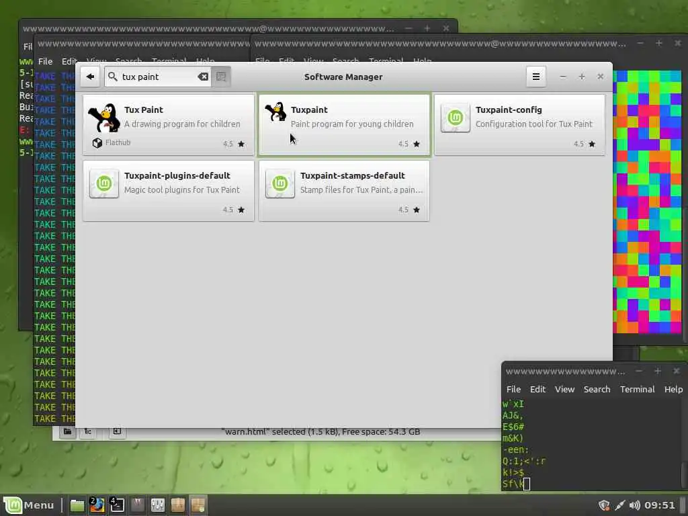Click hide-sidebar icon in file manager status bar
Image resolution: width=688 pixels, height=516 pixels.
[117, 431]
